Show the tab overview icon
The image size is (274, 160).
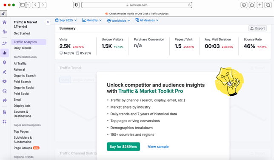[x=268, y=5]
